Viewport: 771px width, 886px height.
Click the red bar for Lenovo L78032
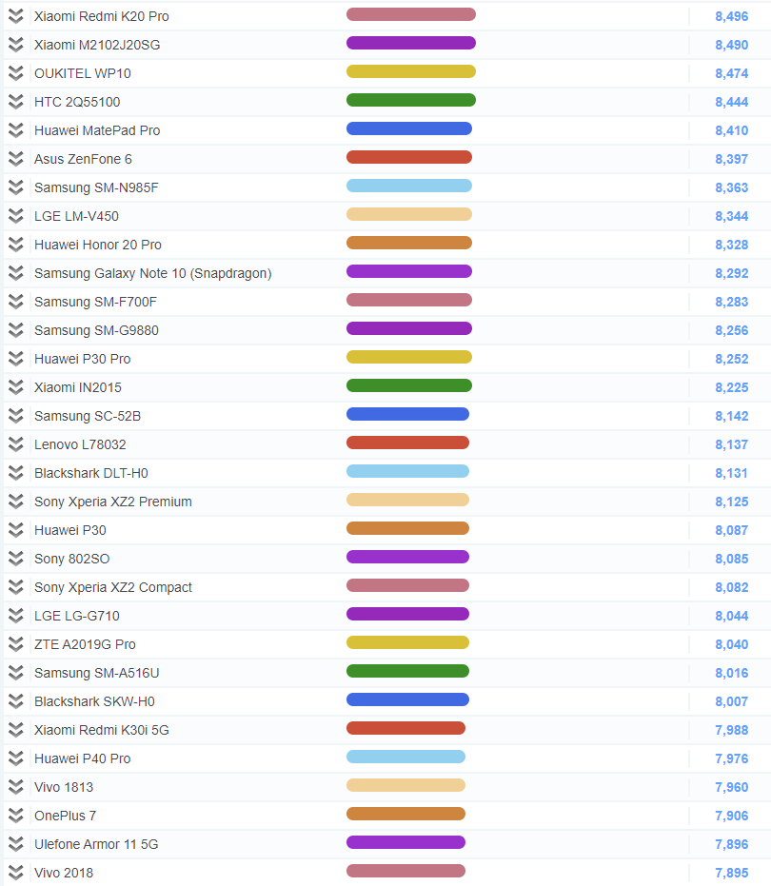pyautogui.click(x=407, y=443)
